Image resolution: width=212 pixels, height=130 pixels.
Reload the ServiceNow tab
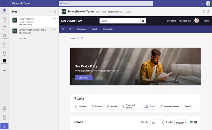click(x=204, y=12)
